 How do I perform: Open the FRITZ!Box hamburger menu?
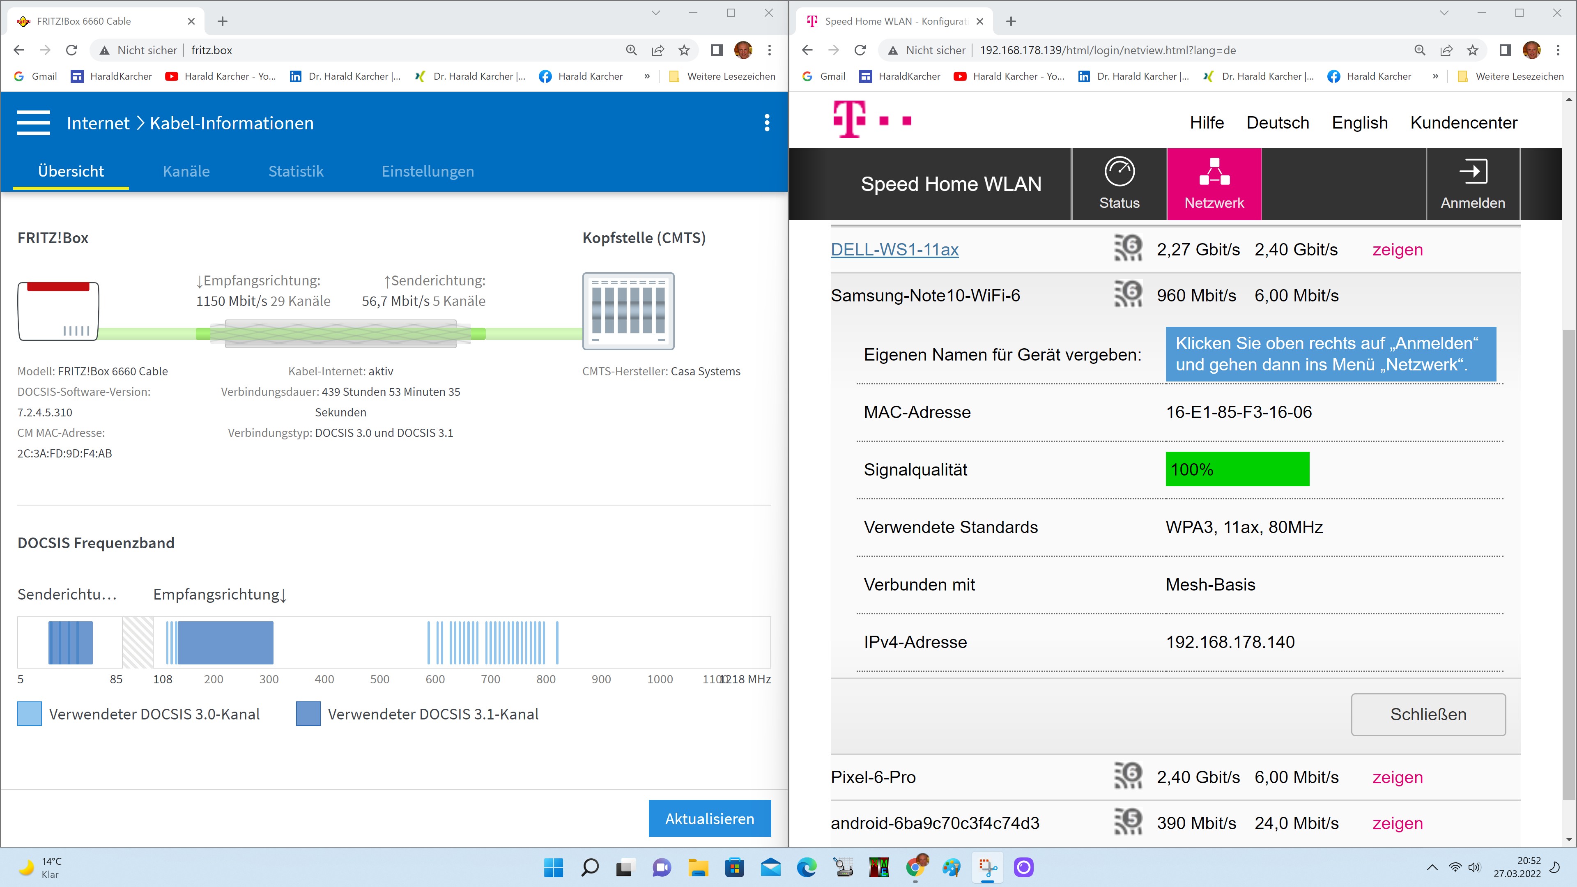34,122
